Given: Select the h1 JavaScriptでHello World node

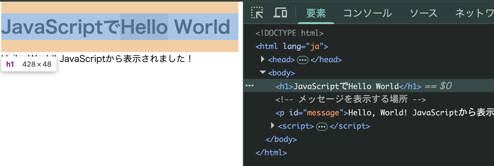Looking at the screenshot, I should pos(369,86).
